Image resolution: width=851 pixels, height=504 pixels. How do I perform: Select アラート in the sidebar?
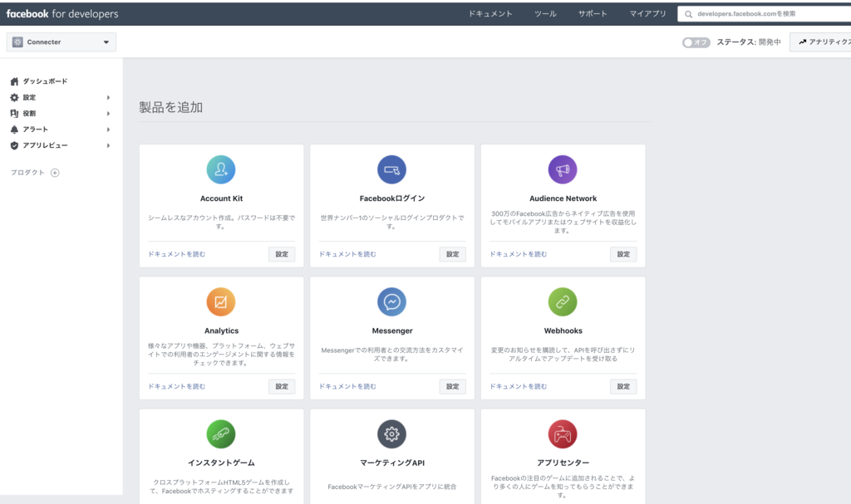coord(36,130)
